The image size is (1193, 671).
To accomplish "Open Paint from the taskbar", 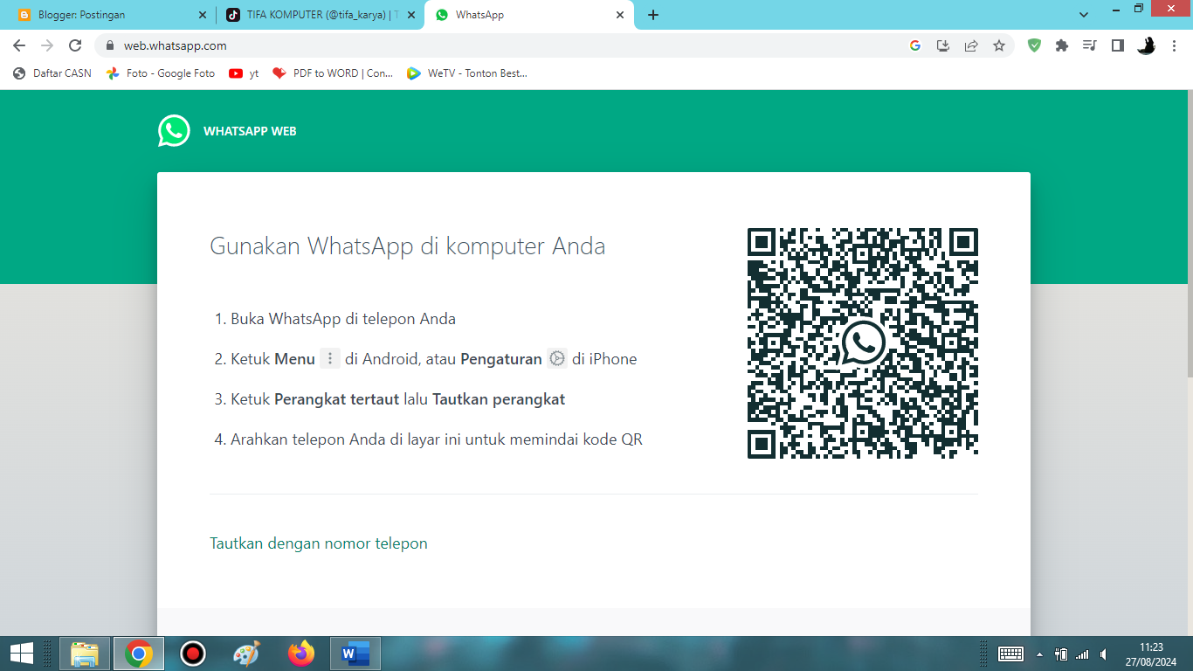I will pyautogui.click(x=247, y=654).
